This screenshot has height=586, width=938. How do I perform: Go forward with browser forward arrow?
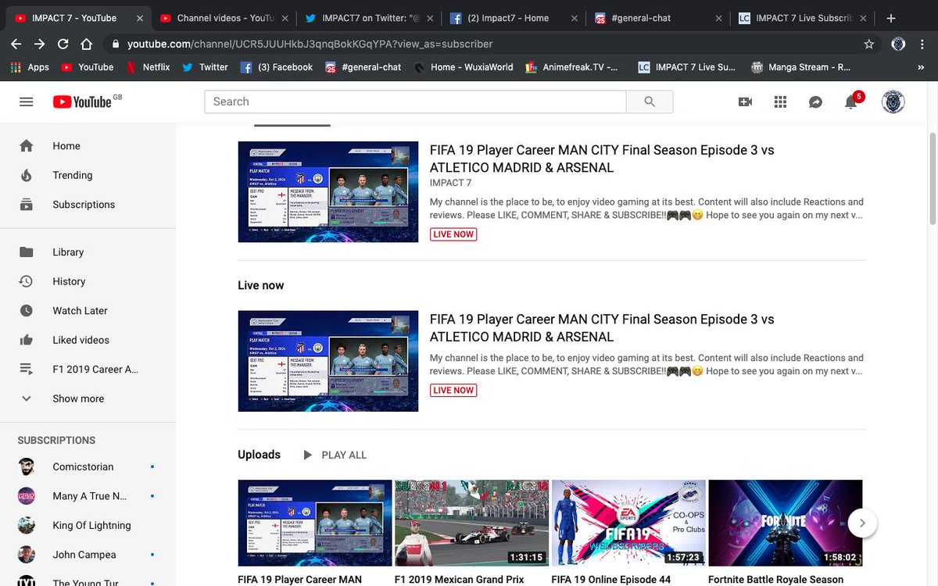(x=39, y=45)
